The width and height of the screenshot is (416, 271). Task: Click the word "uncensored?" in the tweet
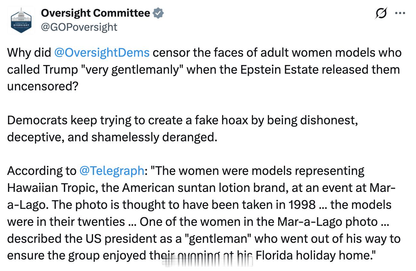[x=42, y=86]
